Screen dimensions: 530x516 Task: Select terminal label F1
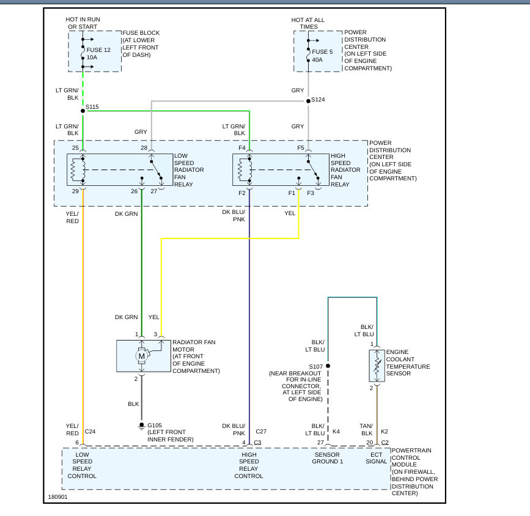292,193
